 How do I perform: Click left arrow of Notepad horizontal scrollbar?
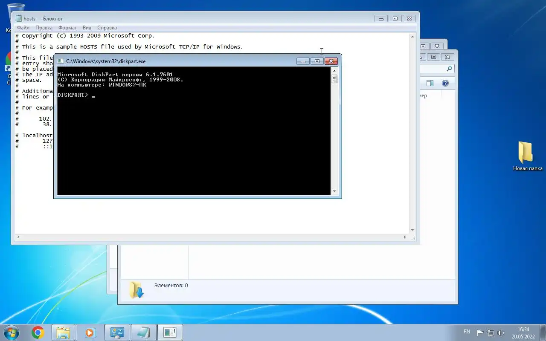pyautogui.click(x=18, y=237)
